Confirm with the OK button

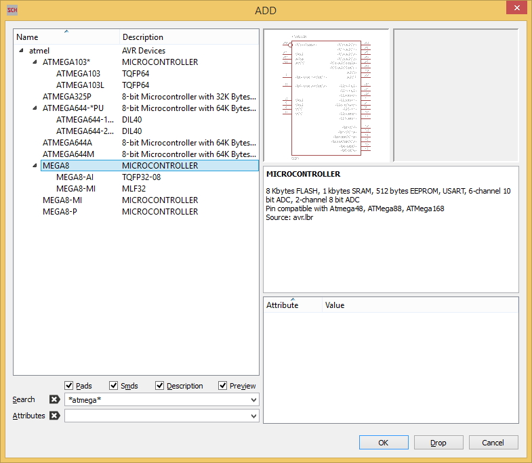[384, 443]
